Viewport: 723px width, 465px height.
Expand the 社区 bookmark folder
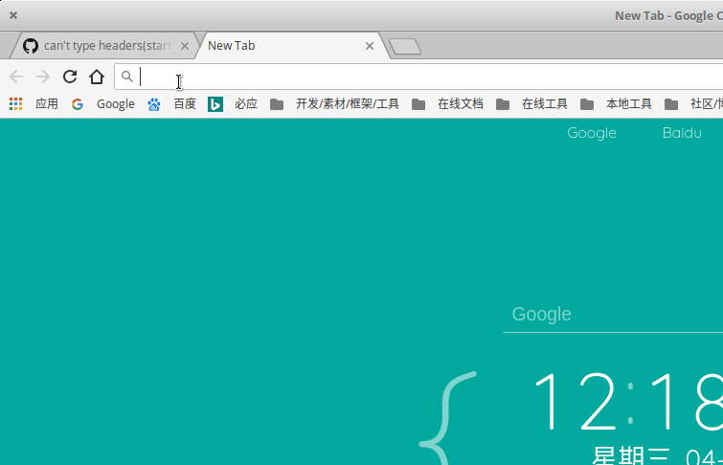(x=693, y=104)
